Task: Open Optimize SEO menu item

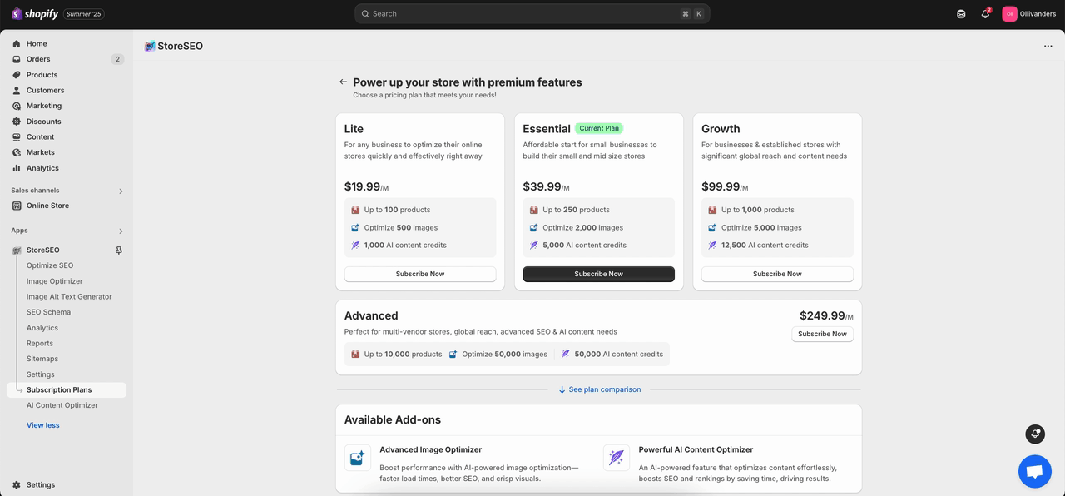Action: click(x=50, y=265)
